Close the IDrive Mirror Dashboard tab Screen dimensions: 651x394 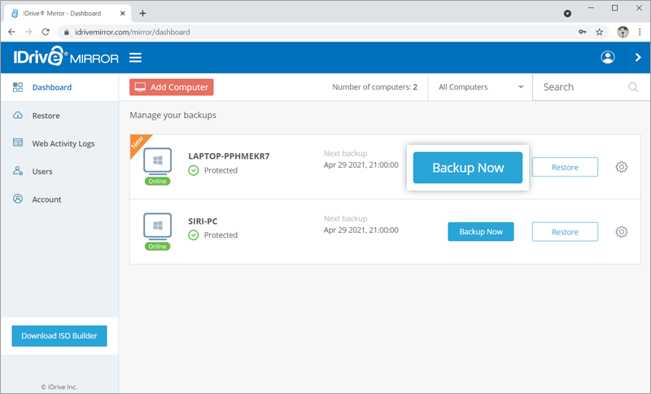123,13
